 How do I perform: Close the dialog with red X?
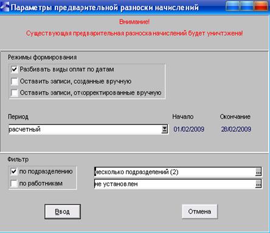(x=260, y=6)
